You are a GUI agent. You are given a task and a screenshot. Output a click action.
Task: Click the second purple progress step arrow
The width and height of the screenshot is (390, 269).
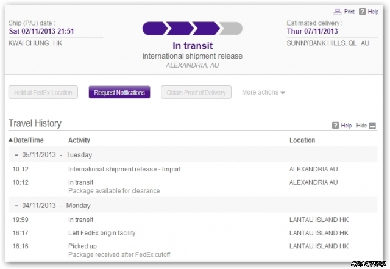click(180, 29)
